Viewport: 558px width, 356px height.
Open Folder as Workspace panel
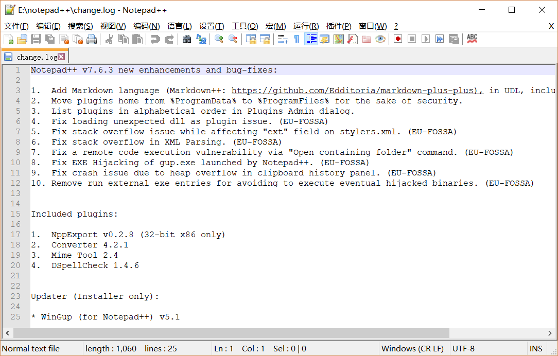365,39
